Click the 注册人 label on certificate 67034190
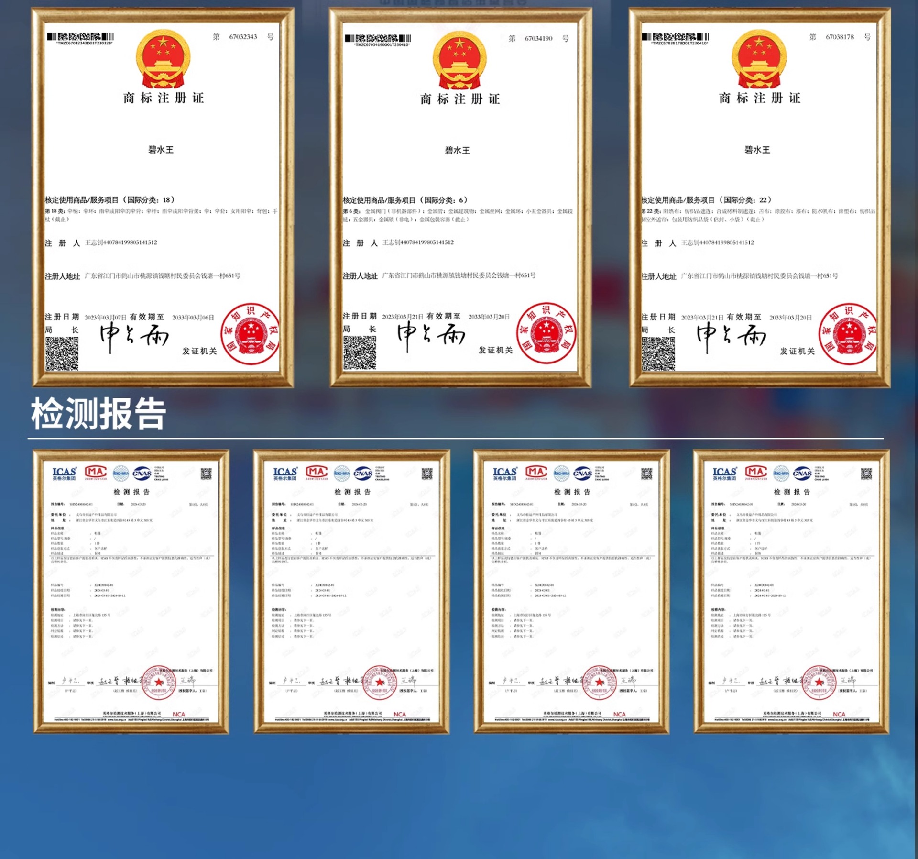 point(360,243)
